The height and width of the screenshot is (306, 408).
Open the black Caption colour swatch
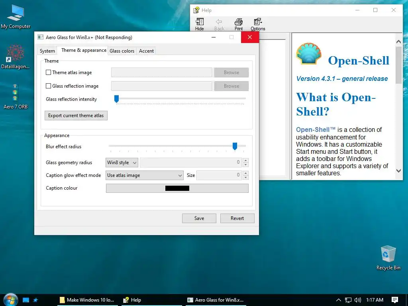(x=177, y=188)
